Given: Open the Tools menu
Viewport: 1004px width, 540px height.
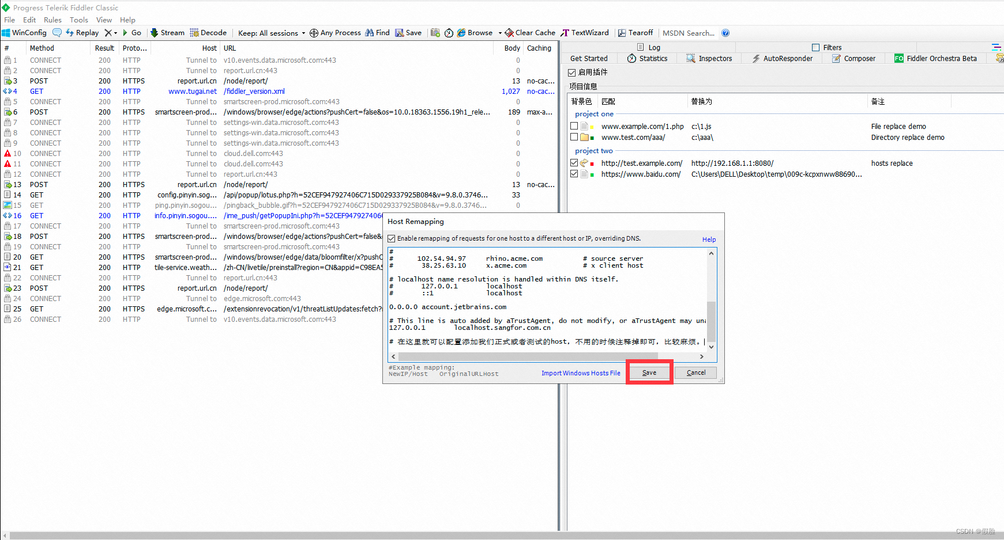Looking at the screenshot, I should (79, 20).
